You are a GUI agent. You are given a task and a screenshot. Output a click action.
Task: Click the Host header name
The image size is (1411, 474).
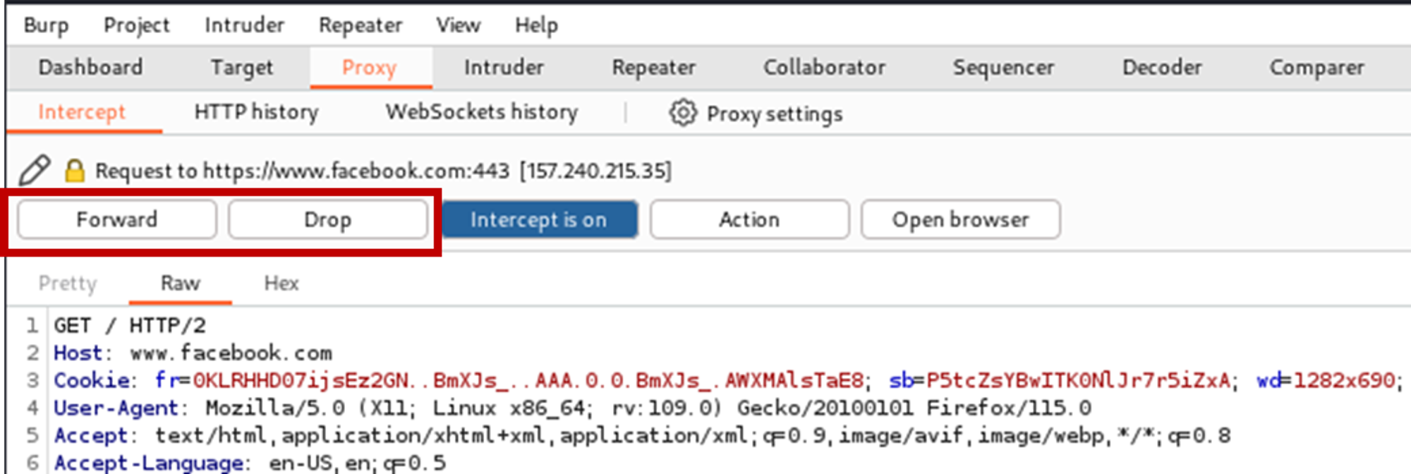(79, 353)
